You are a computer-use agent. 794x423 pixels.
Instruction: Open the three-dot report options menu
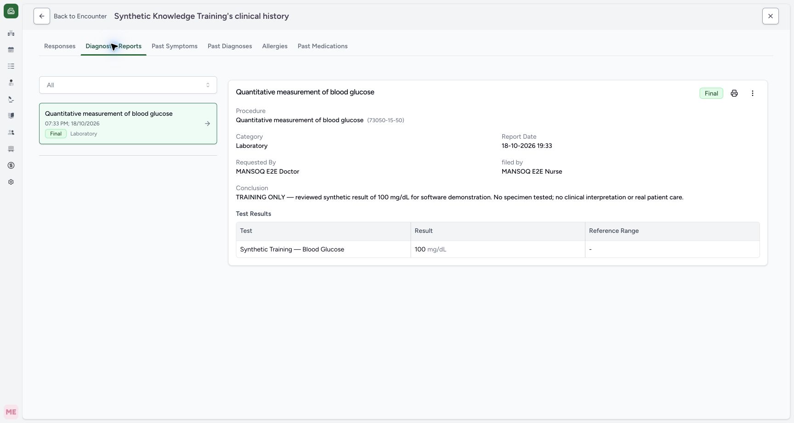coord(753,93)
